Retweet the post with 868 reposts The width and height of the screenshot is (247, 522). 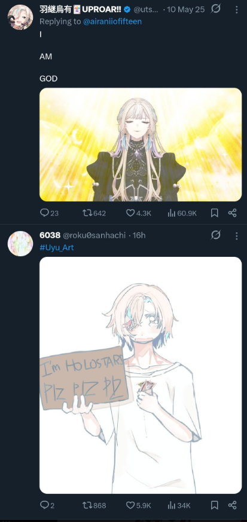point(94,505)
